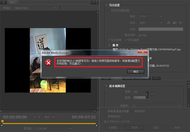Click the 注释 comment input field
Viewport: 190px width, 132px height.
tap(161, 29)
